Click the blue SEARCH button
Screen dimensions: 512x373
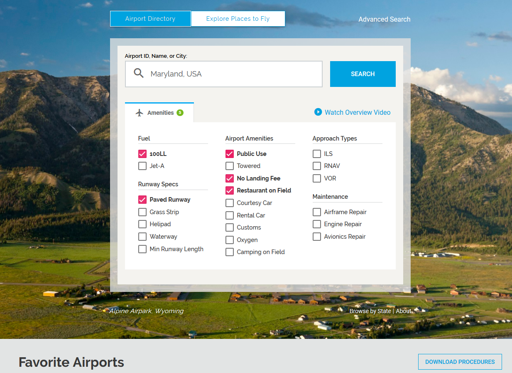pyautogui.click(x=363, y=74)
